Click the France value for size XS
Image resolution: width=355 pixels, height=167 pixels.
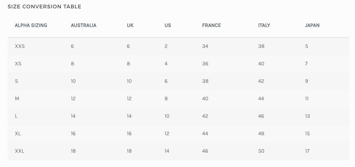click(x=205, y=64)
